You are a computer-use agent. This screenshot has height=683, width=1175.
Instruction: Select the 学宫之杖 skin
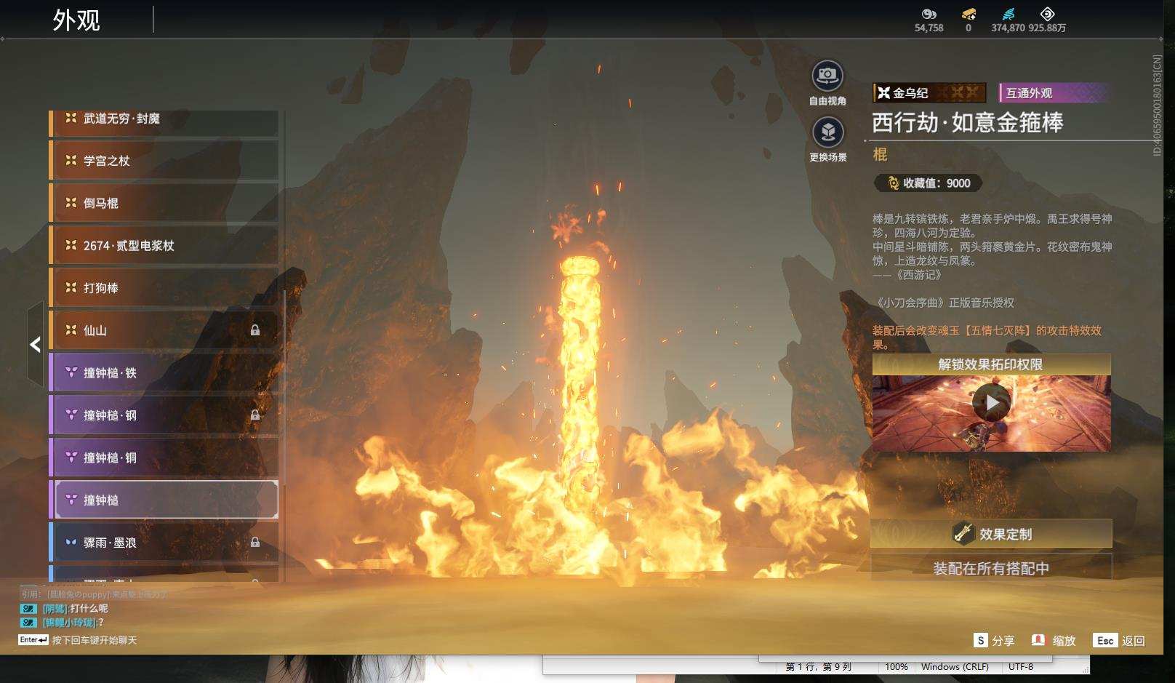[x=164, y=161]
